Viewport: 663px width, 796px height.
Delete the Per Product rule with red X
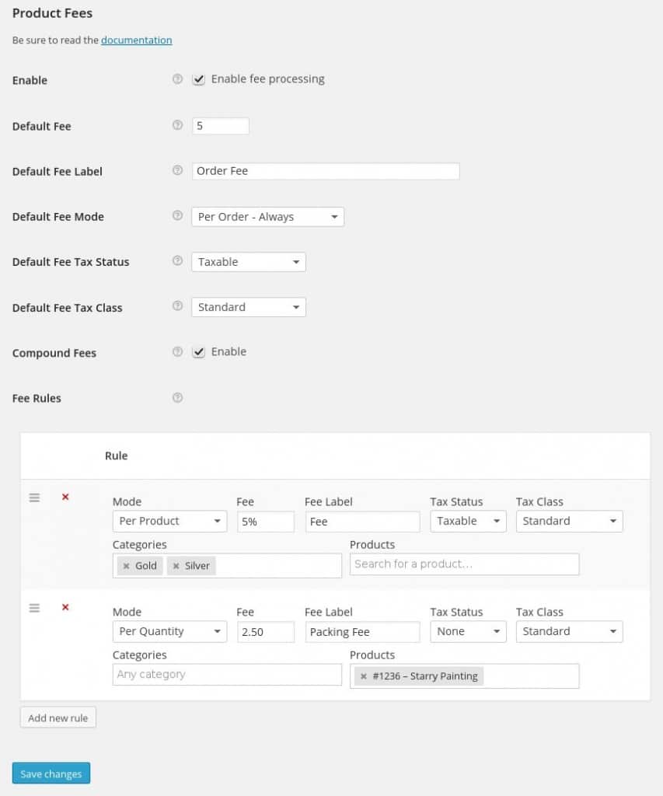65,497
